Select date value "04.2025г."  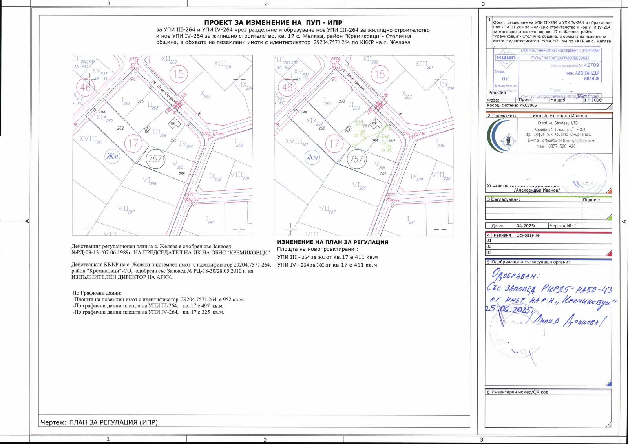[527, 226]
